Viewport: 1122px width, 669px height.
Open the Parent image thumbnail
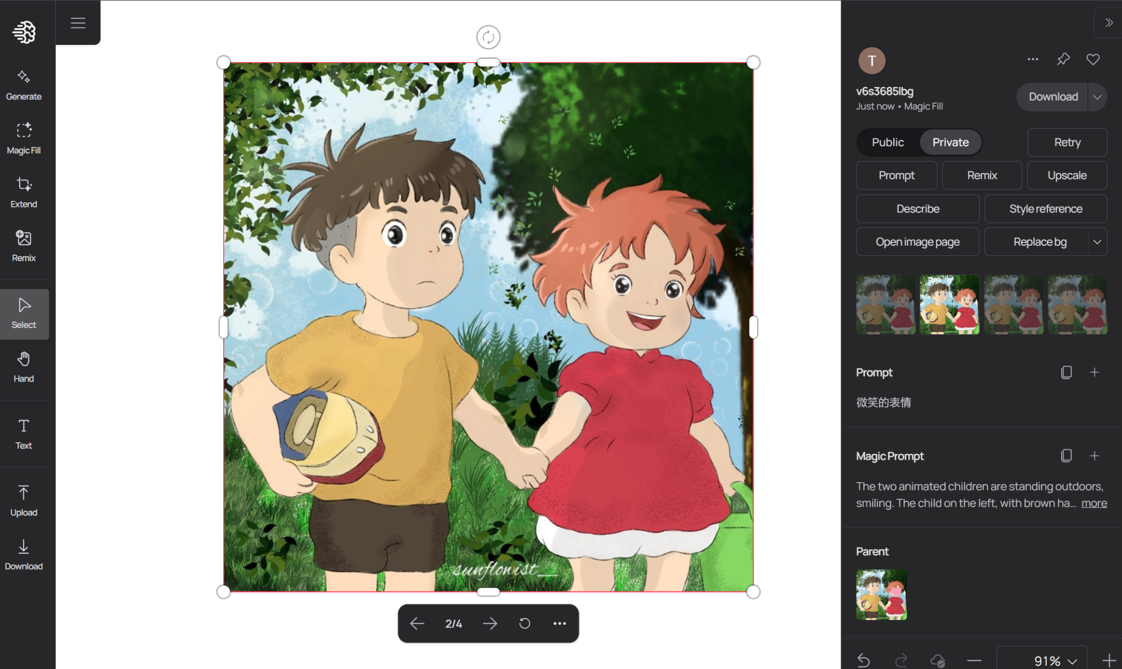[x=881, y=595]
